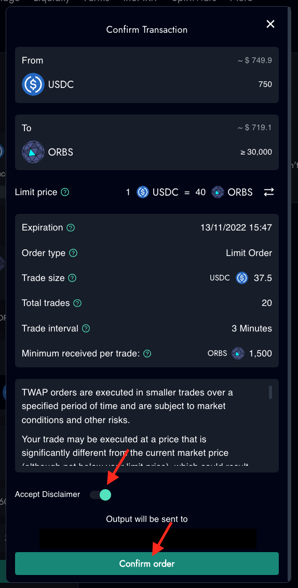Confirm the order with the green button
The height and width of the screenshot is (588, 298).
click(147, 563)
